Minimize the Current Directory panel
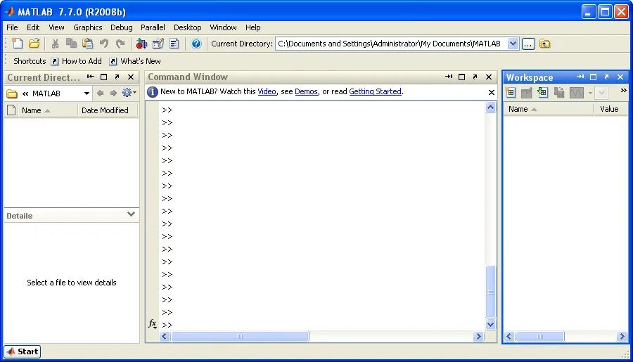 tap(91, 77)
